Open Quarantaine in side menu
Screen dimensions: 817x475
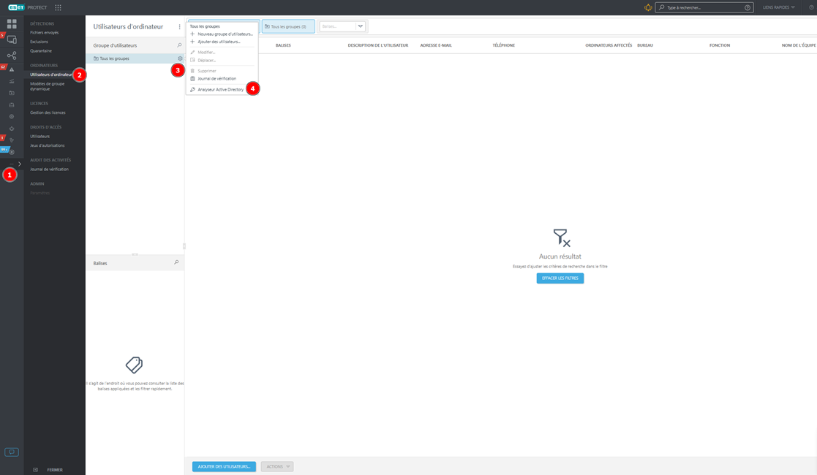41,51
